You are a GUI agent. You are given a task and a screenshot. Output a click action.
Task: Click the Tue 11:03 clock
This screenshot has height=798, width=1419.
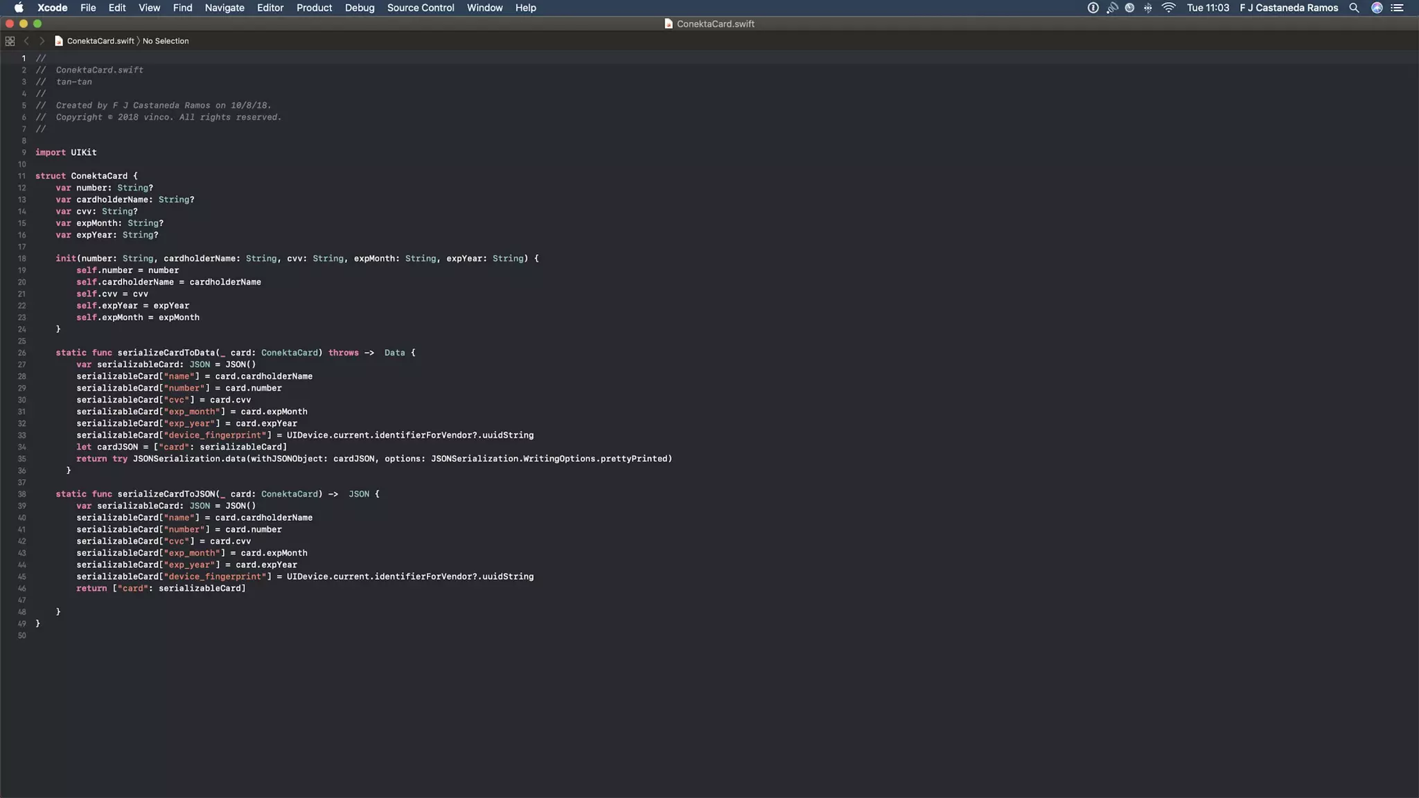(1208, 8)
